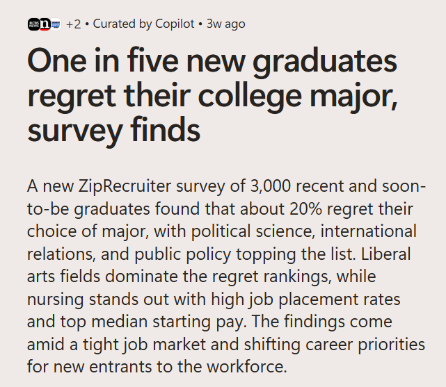Click the "3w ago" timestamp
This screenshot has width=446, height=387.
[225, 24]
